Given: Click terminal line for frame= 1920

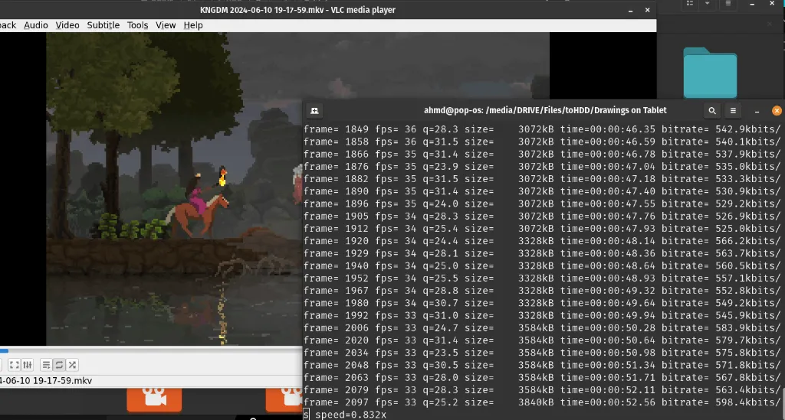Looking at the screenshot, I should [542, 241].
